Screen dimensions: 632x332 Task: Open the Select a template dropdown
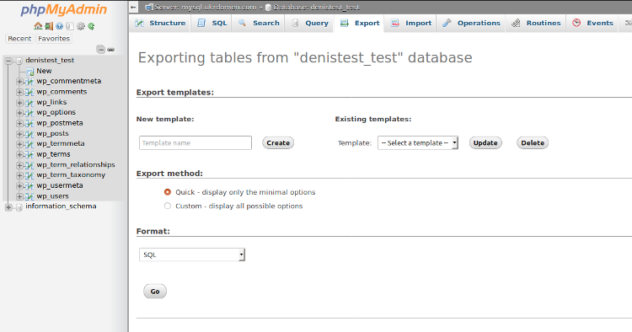(x=418, y=142)
